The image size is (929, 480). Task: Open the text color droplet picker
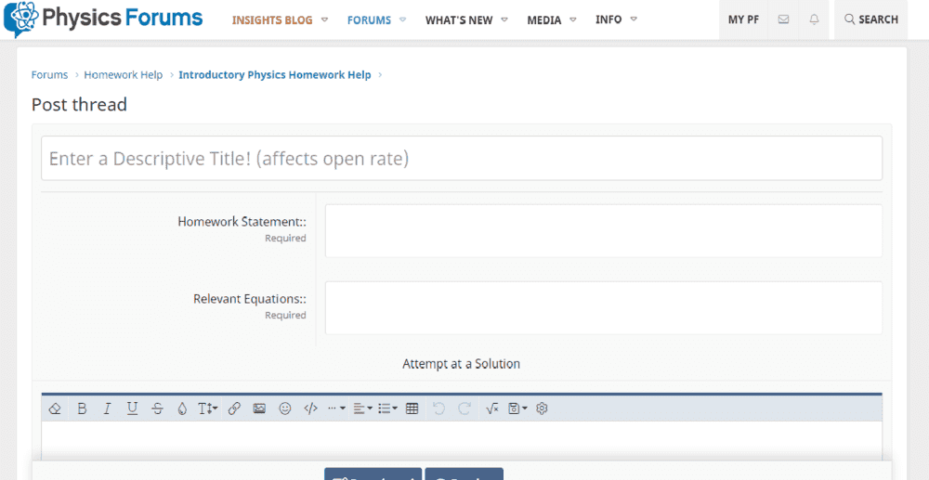(182, 409)
